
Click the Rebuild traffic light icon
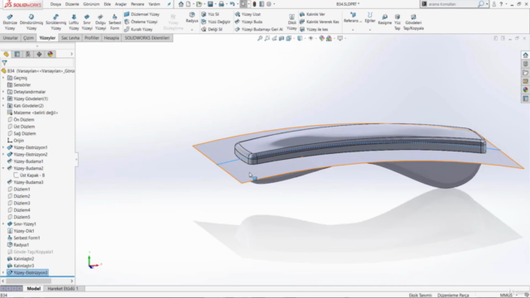click(x=254, y=4)
